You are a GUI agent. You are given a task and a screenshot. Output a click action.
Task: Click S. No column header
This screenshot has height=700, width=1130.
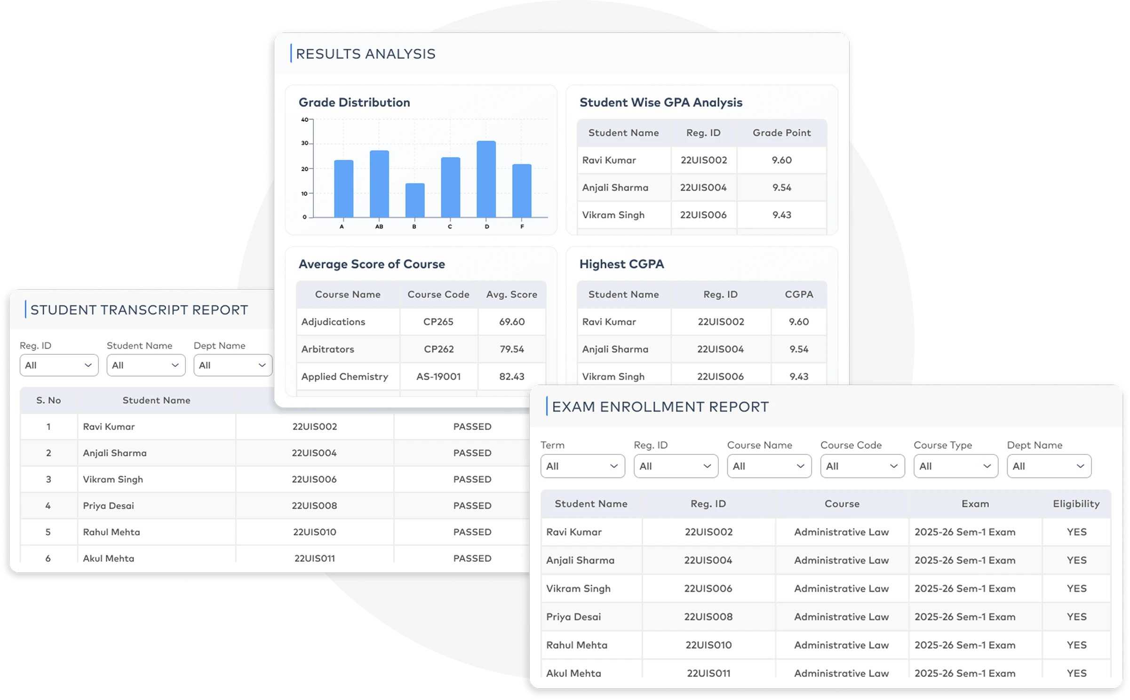[48, 400]
